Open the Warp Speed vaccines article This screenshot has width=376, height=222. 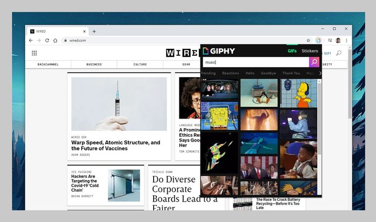point(115,145)
